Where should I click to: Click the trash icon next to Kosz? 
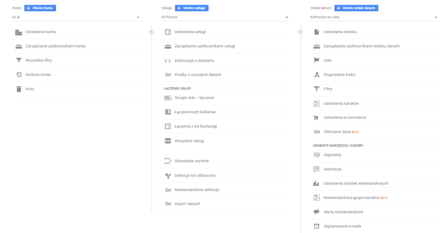19,89
